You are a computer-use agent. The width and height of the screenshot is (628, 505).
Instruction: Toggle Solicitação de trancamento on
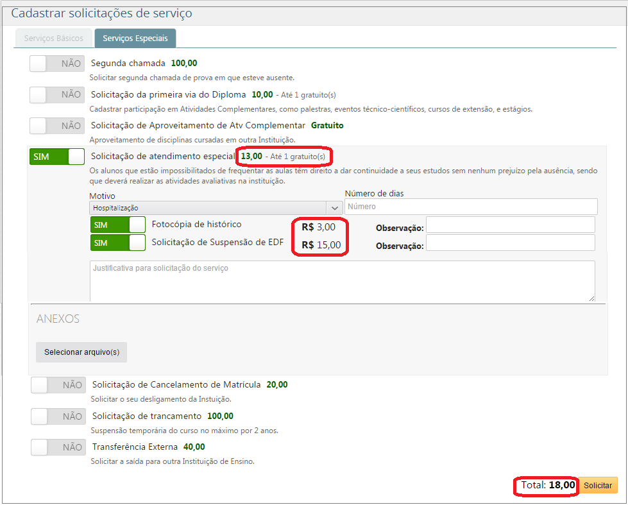(x=58, y=416)
